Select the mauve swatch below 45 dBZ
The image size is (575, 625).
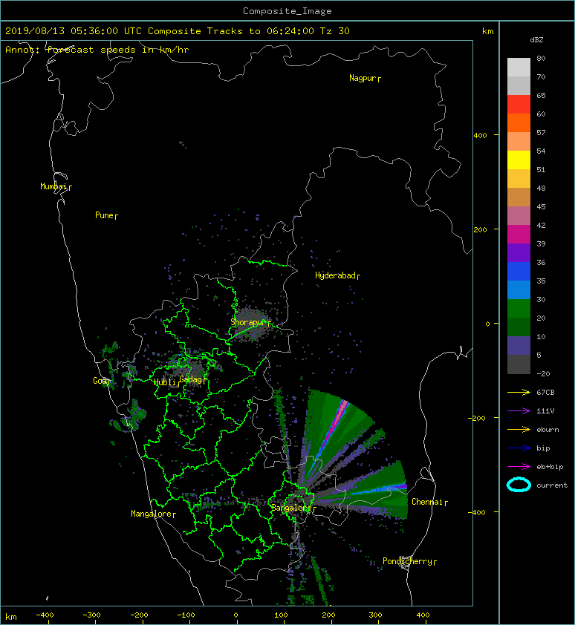tap(519, 216)
